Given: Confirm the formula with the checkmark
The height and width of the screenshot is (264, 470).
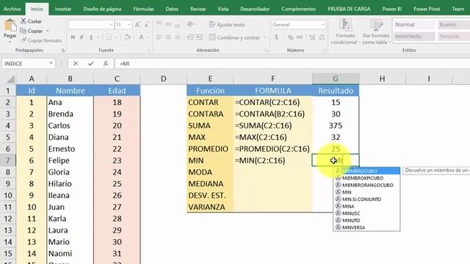Looking at the screenshot, I should (91, 64).
